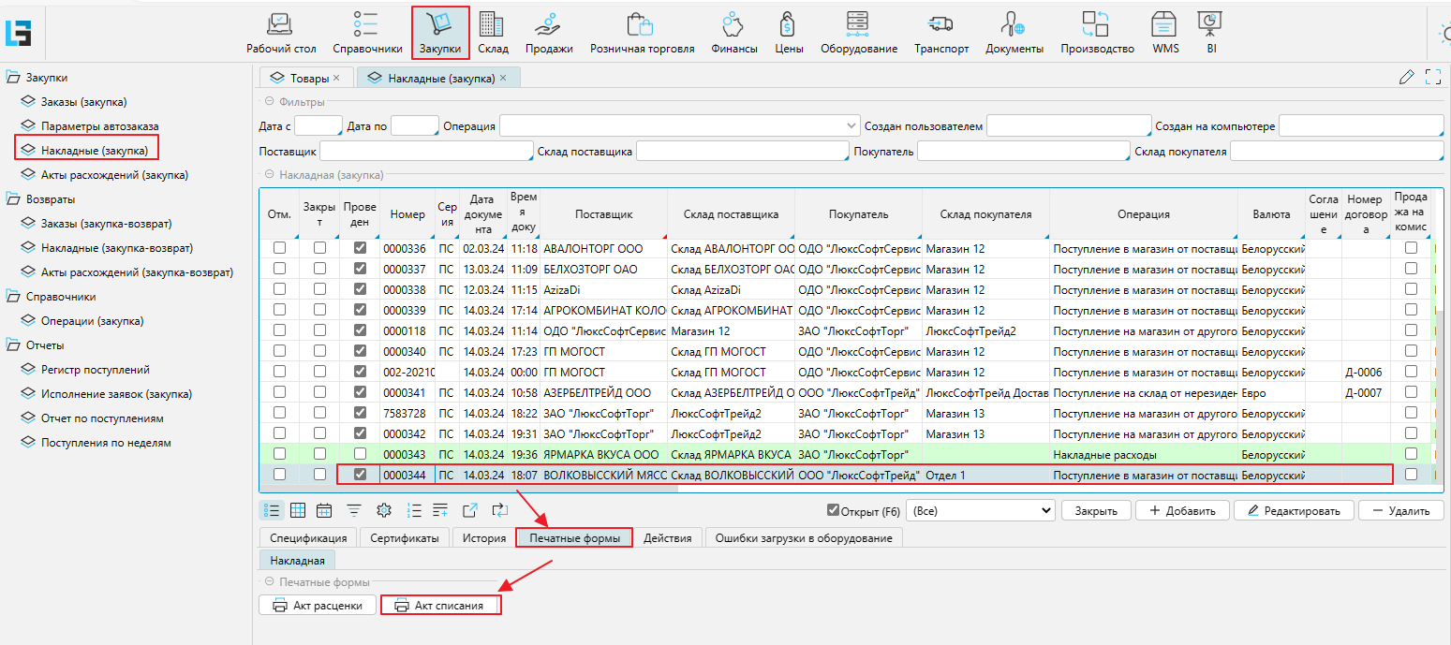Click the fullscreen icon at top right
Screen dimensions: 1451x645
click(1432, 78)
